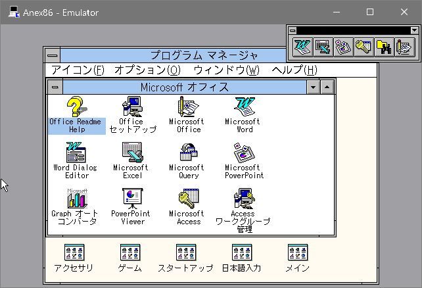Select the Office Readme Help icon
Viewport: 422px width, 288px height.
click(77, 115)
